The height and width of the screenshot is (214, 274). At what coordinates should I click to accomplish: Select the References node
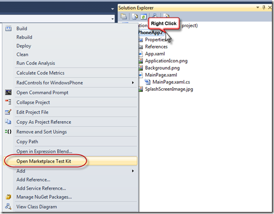(x=156, y=47)
